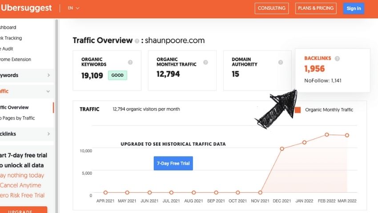Expand the Keywords section chevron
The image size is (378, 213).
pos(48,75)
